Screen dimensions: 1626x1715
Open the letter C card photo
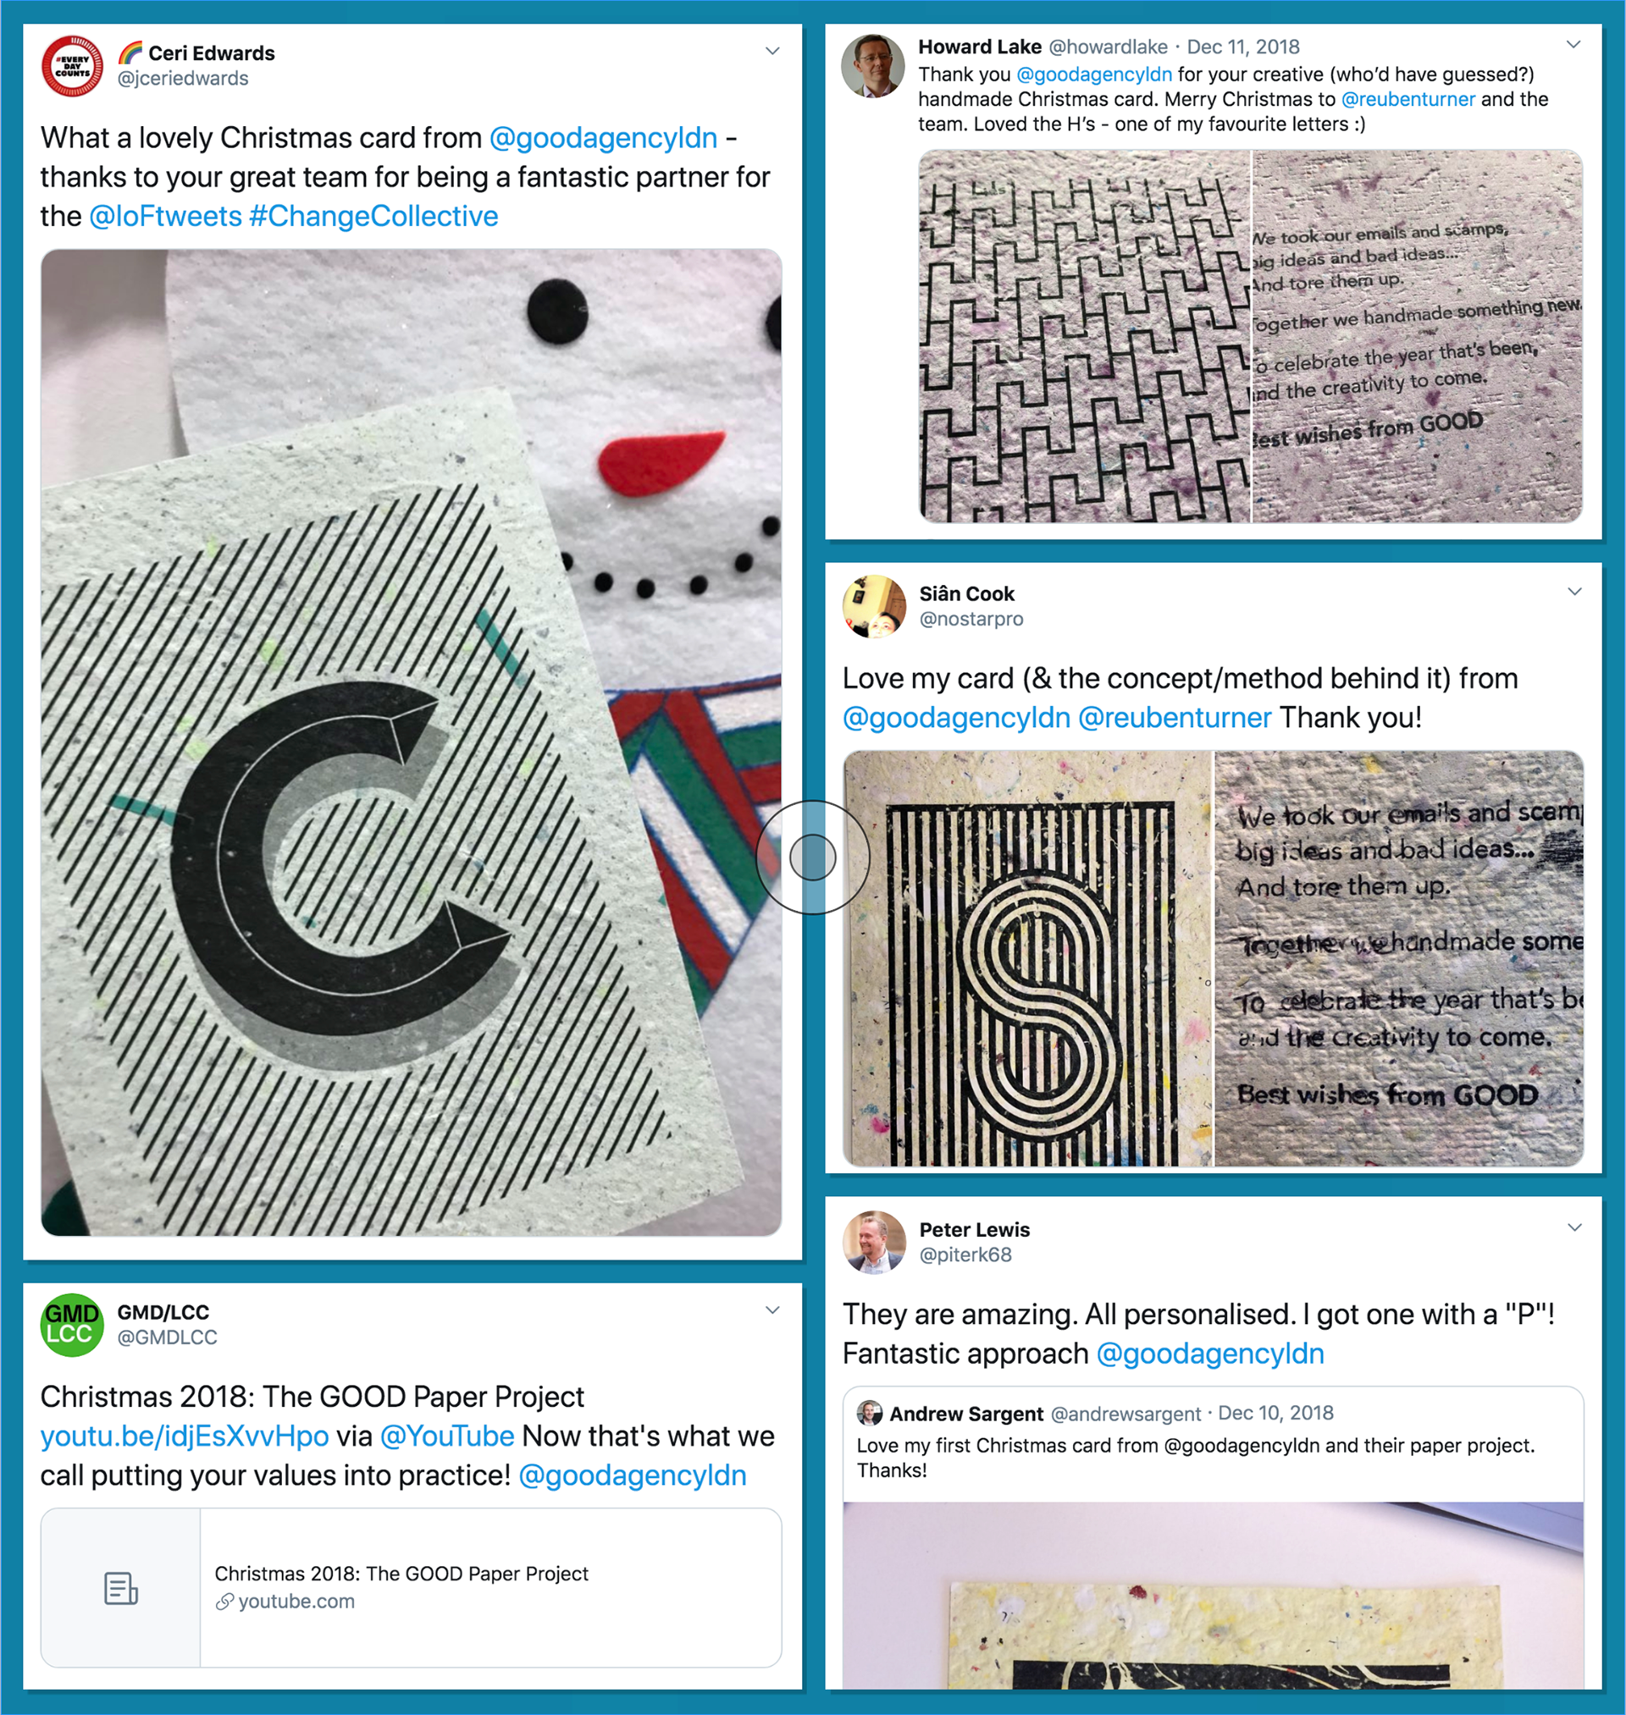pyautogui.click(x=411, y=742)
